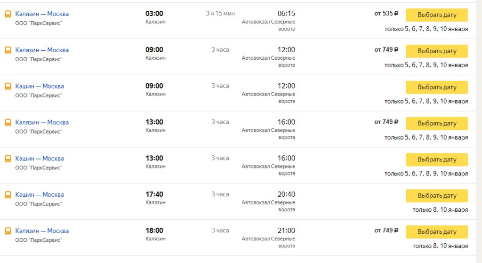Click bus icon for 03:00 Калязин — Москва trip
Viewport: 482px width, 263px height.
[x=8, y=14]
